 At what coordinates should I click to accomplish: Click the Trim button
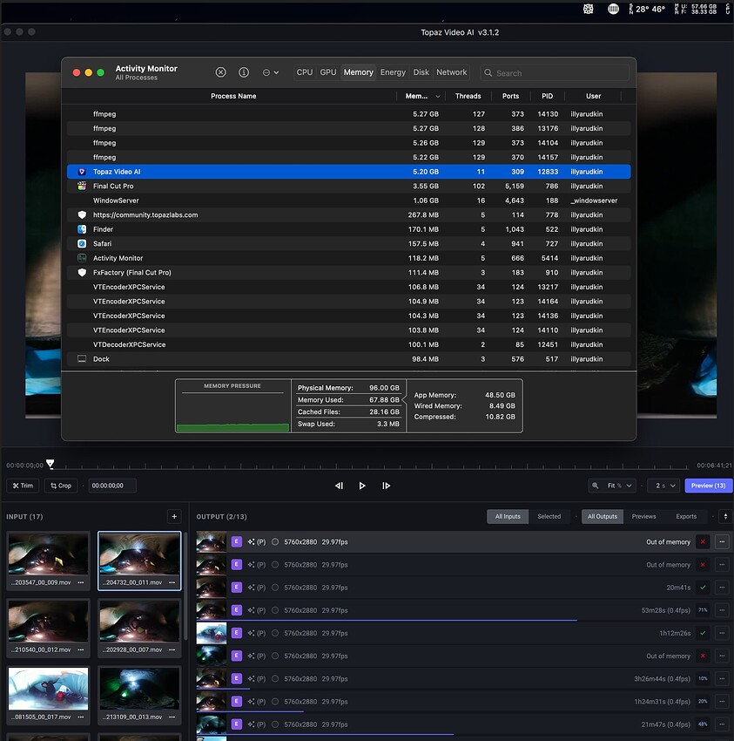coord(23,486)
